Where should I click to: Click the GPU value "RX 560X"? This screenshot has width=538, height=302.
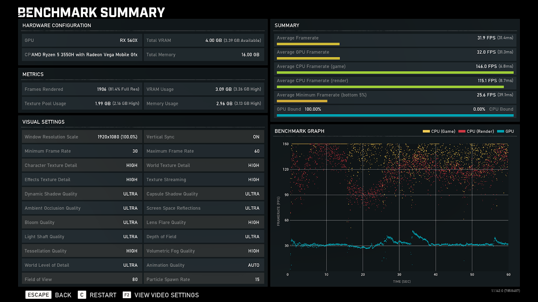tap(129, 40)
